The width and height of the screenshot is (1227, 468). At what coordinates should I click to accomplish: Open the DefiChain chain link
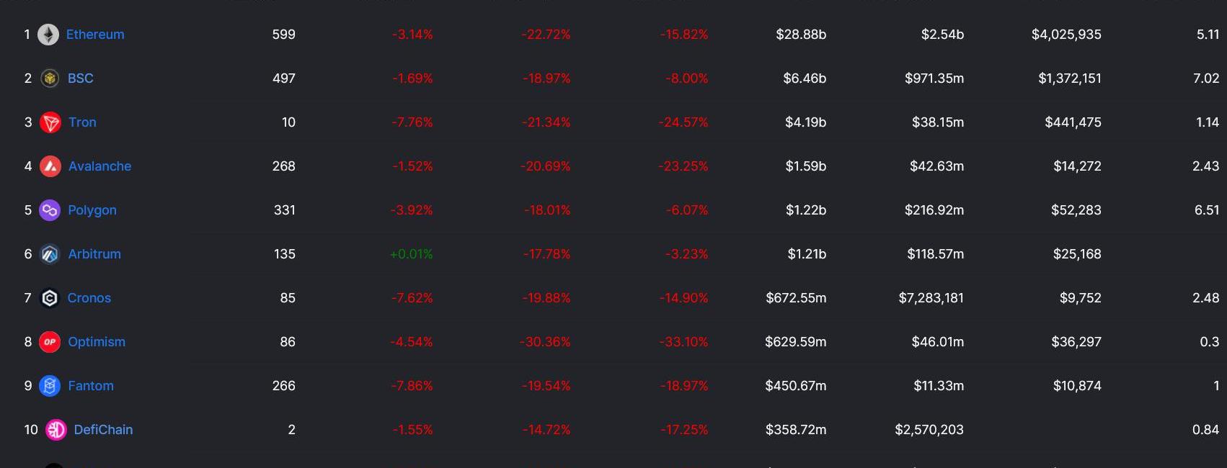click(103, 430)
